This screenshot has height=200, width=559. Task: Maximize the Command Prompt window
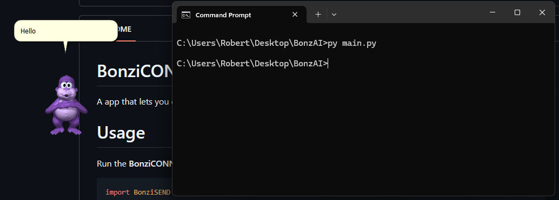(x=517, y=12)
